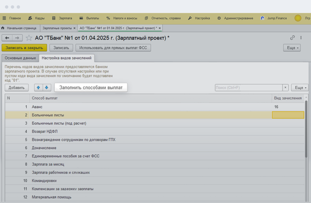Expand the upper Еще dropdown
Viewport: 311px width, 203px height.
pyautogui.click(x=292, y=48)
